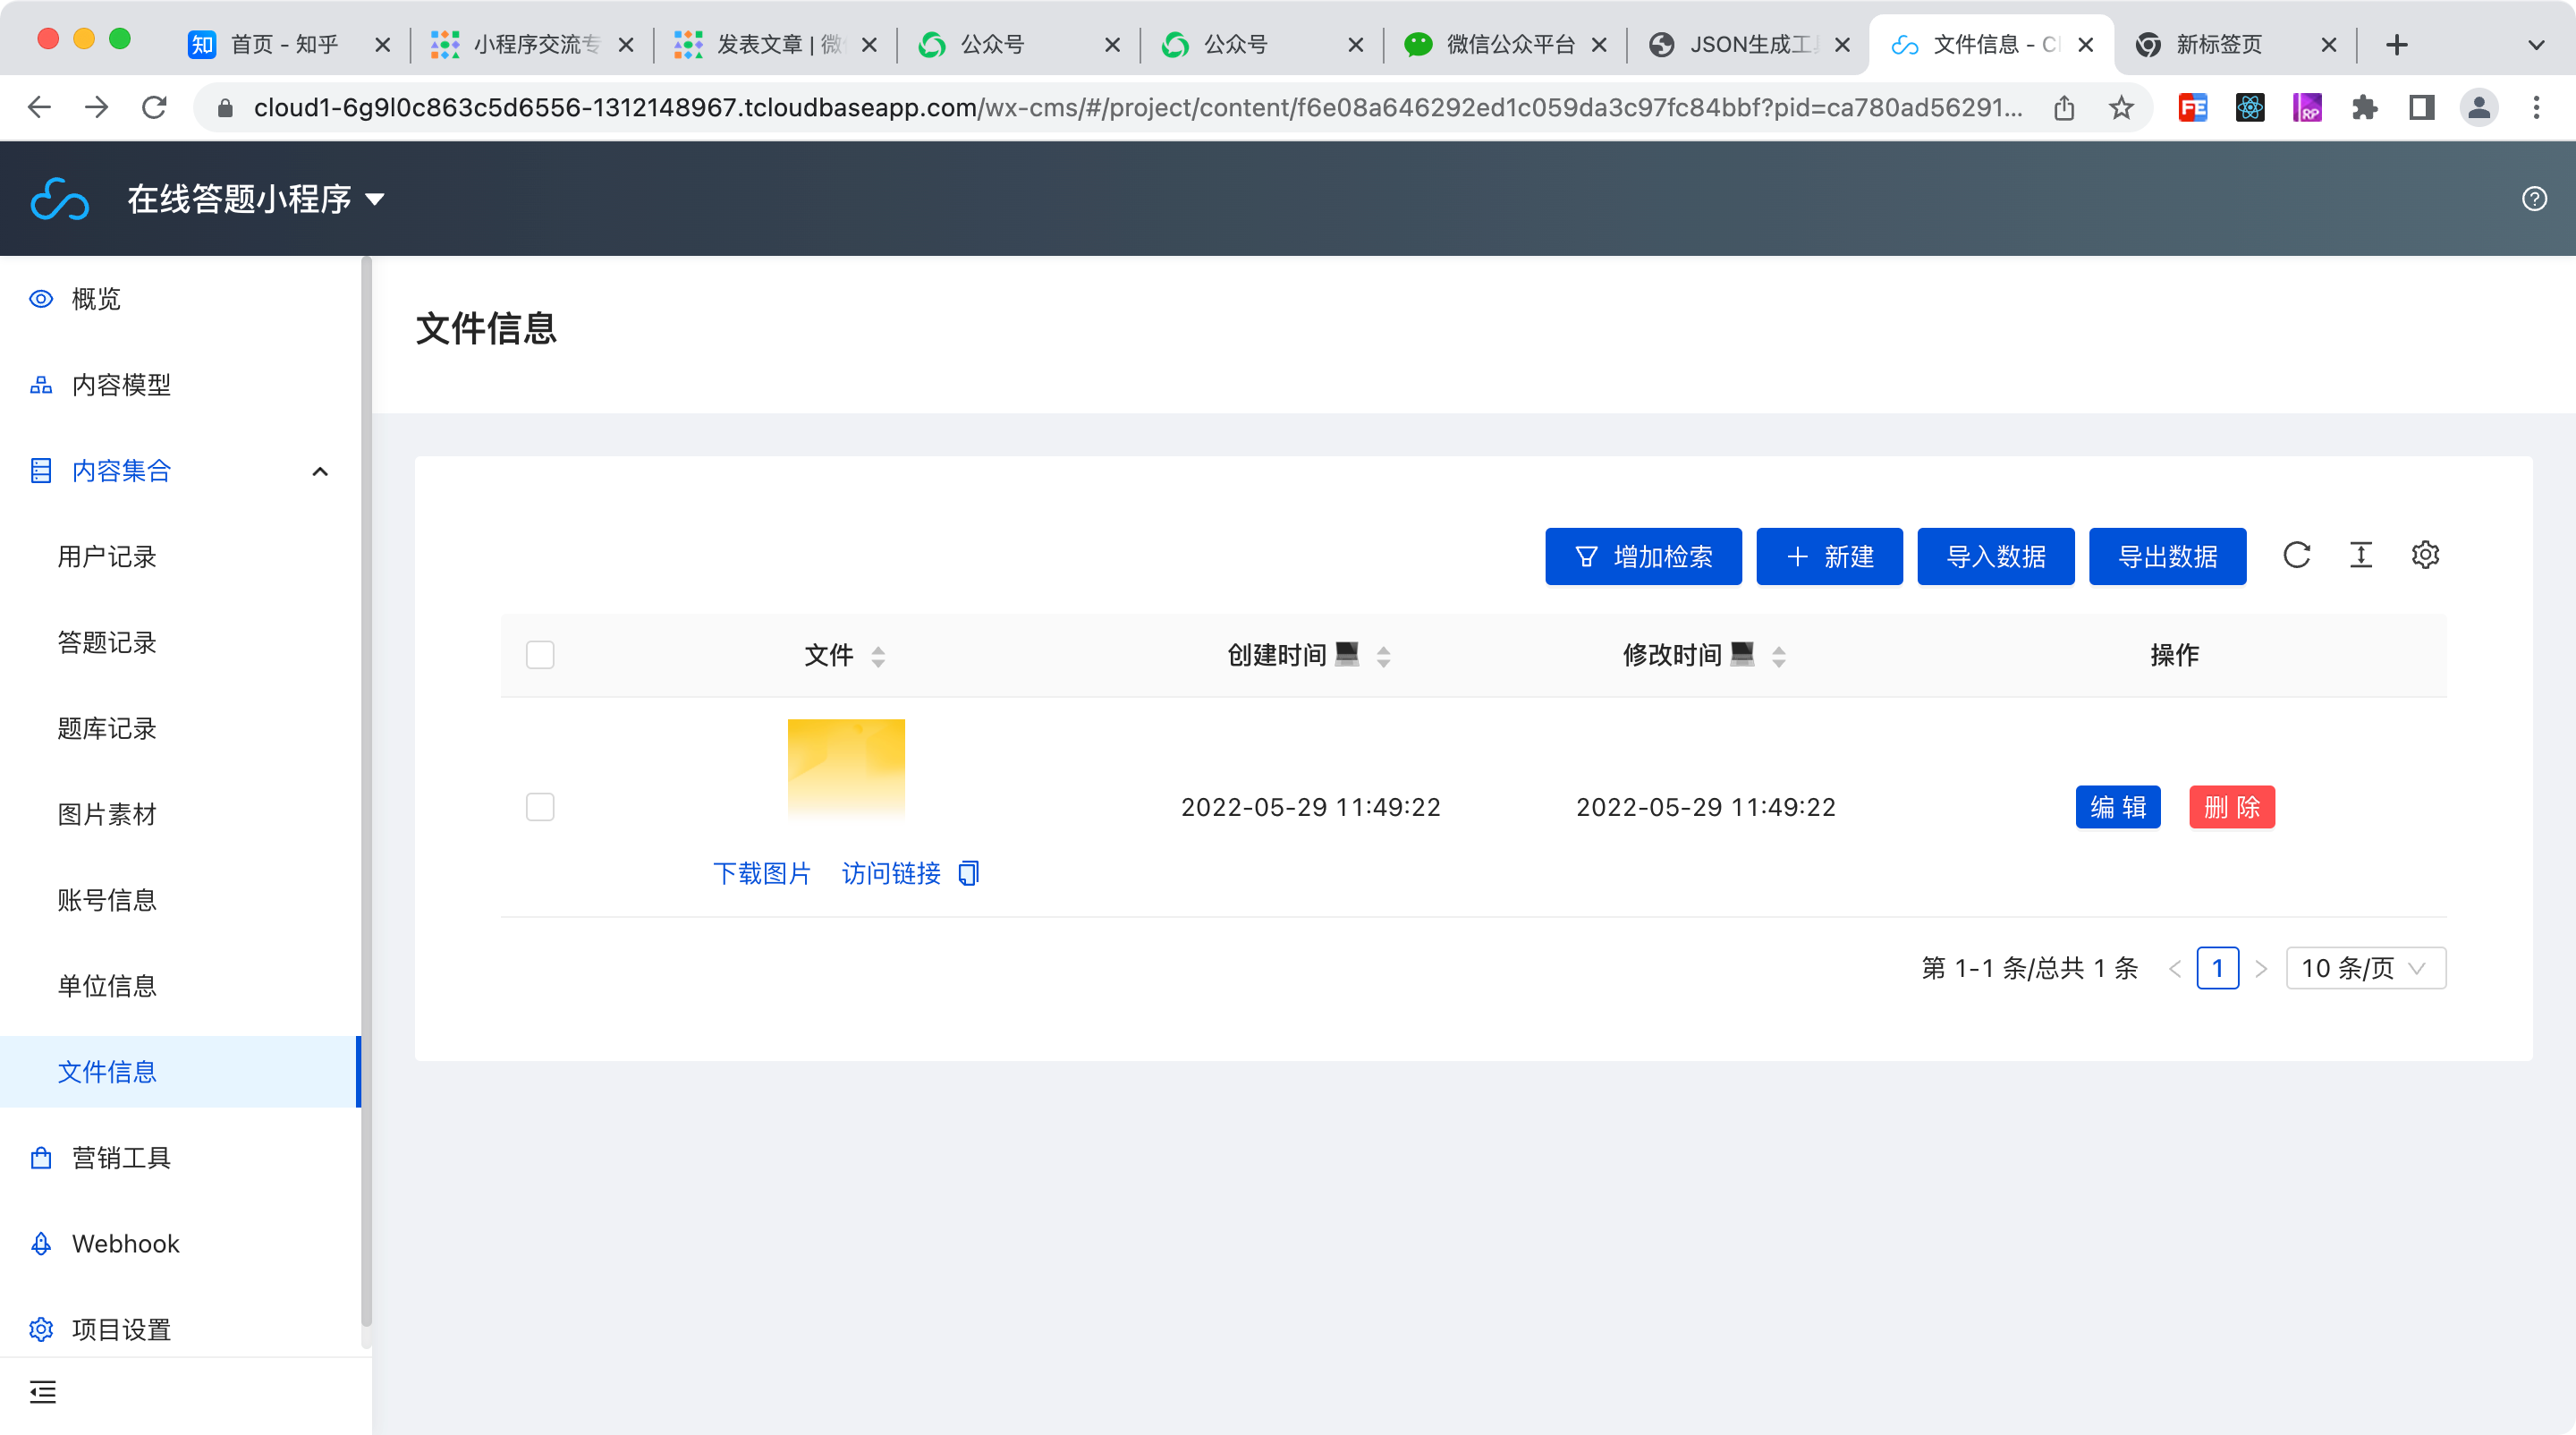Click the bookmark star icon
The image size is (2576, 1435).
click(x=2121, y=107)
